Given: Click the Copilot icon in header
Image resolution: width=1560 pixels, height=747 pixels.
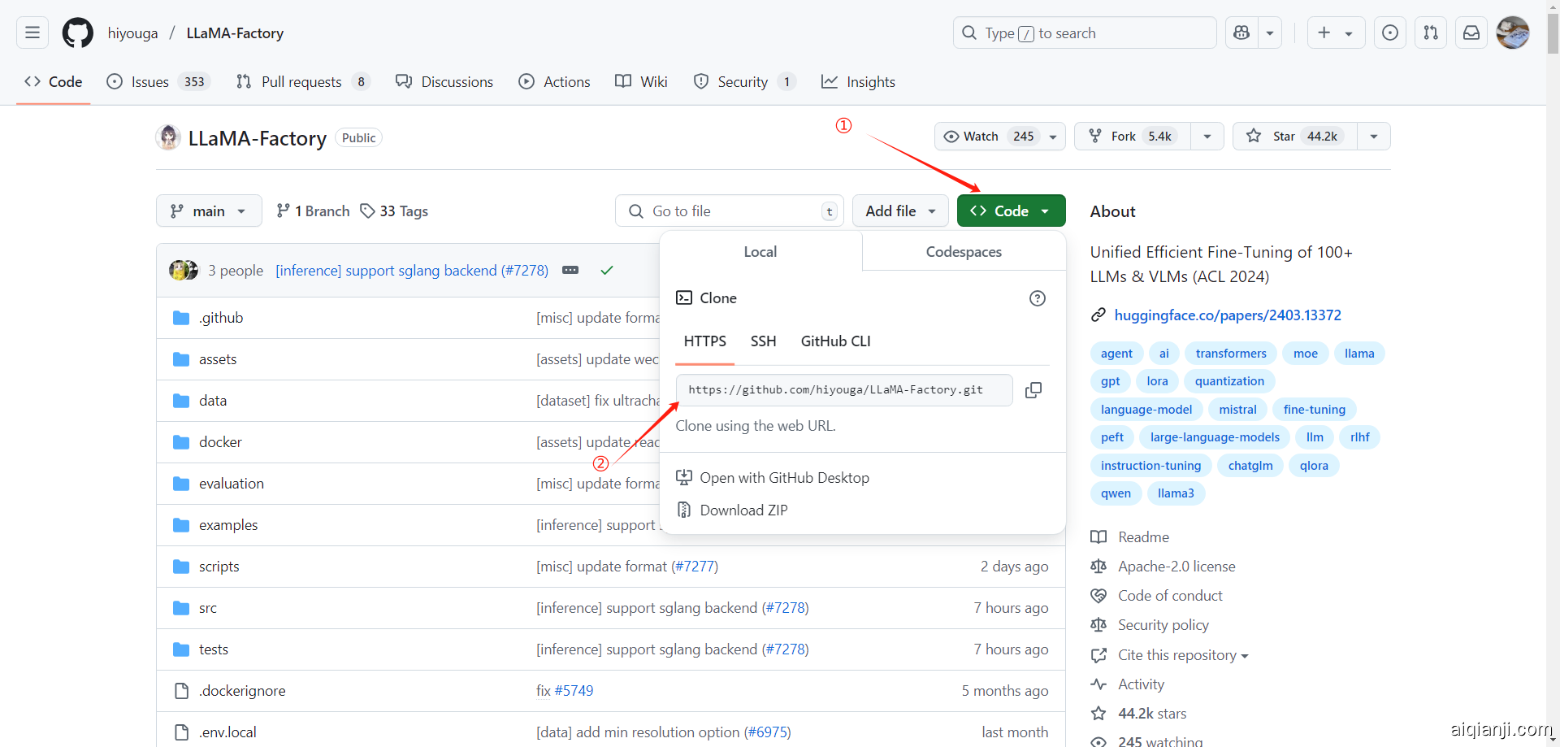Looking at the screenshot, I should click(x=1241, y=33).
